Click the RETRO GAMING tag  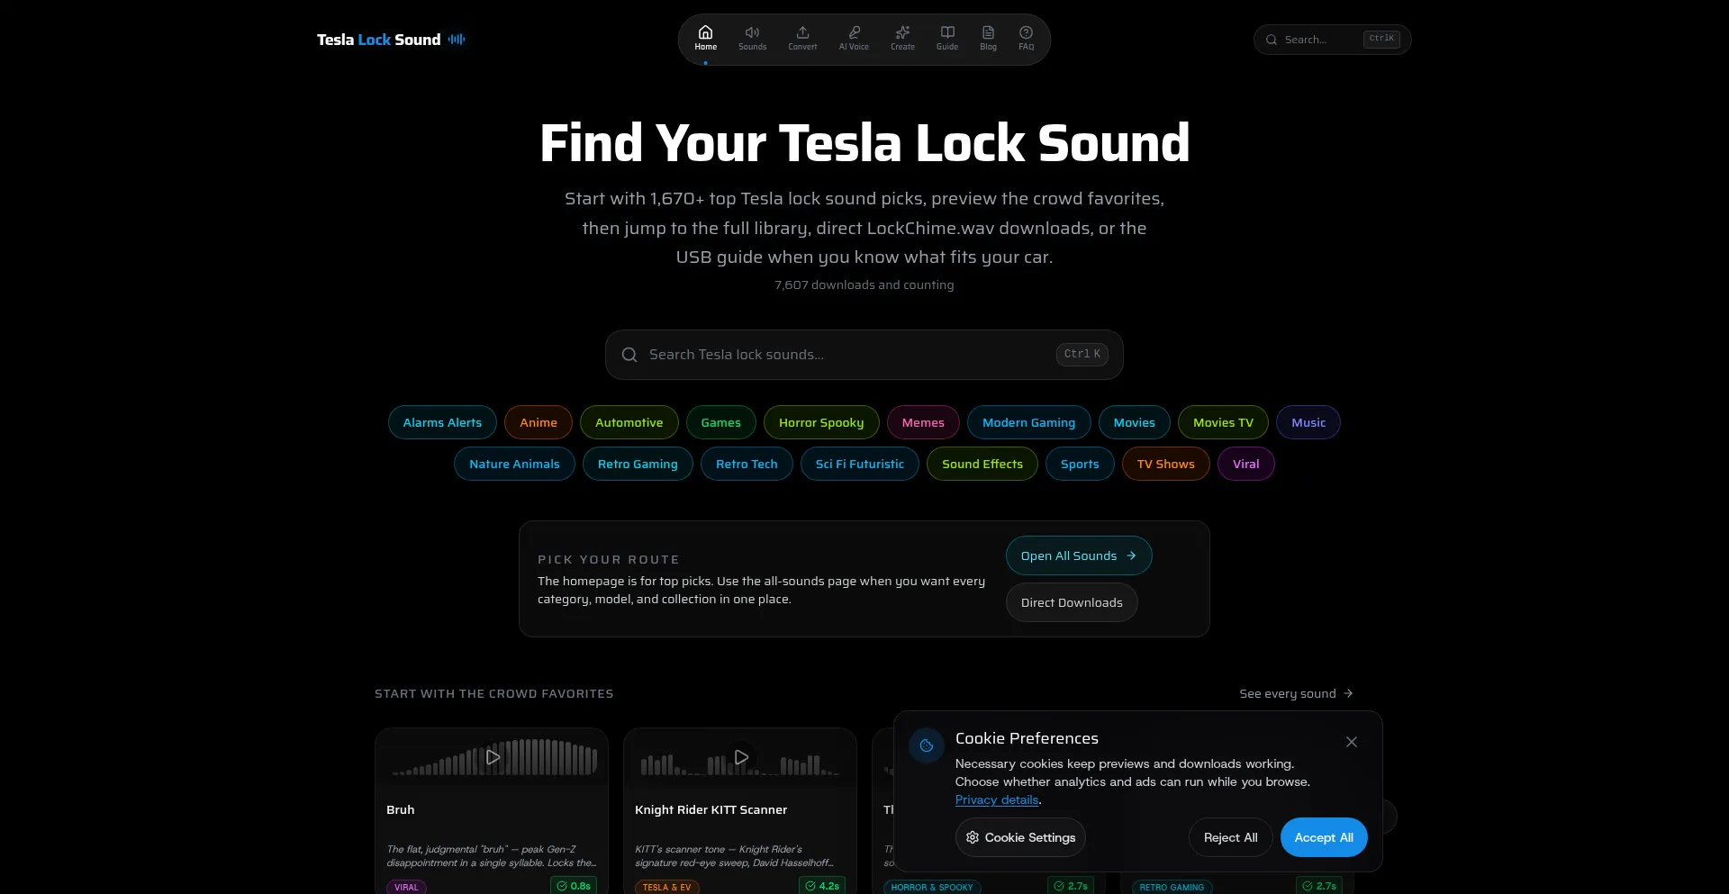point(1172,887)
